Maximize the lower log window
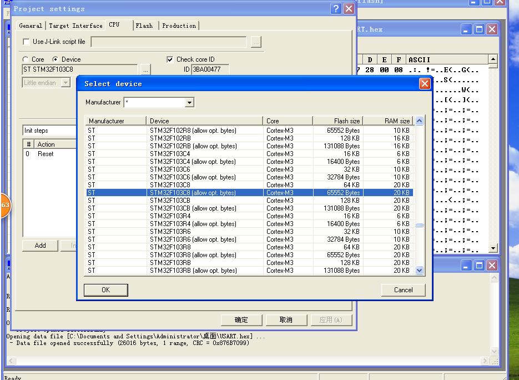This screenshot has width=519, height=380. coord(479,266)
